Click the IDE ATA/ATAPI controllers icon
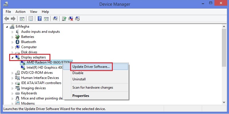This screenshot has height=114, width=229. tap(17, 83)
